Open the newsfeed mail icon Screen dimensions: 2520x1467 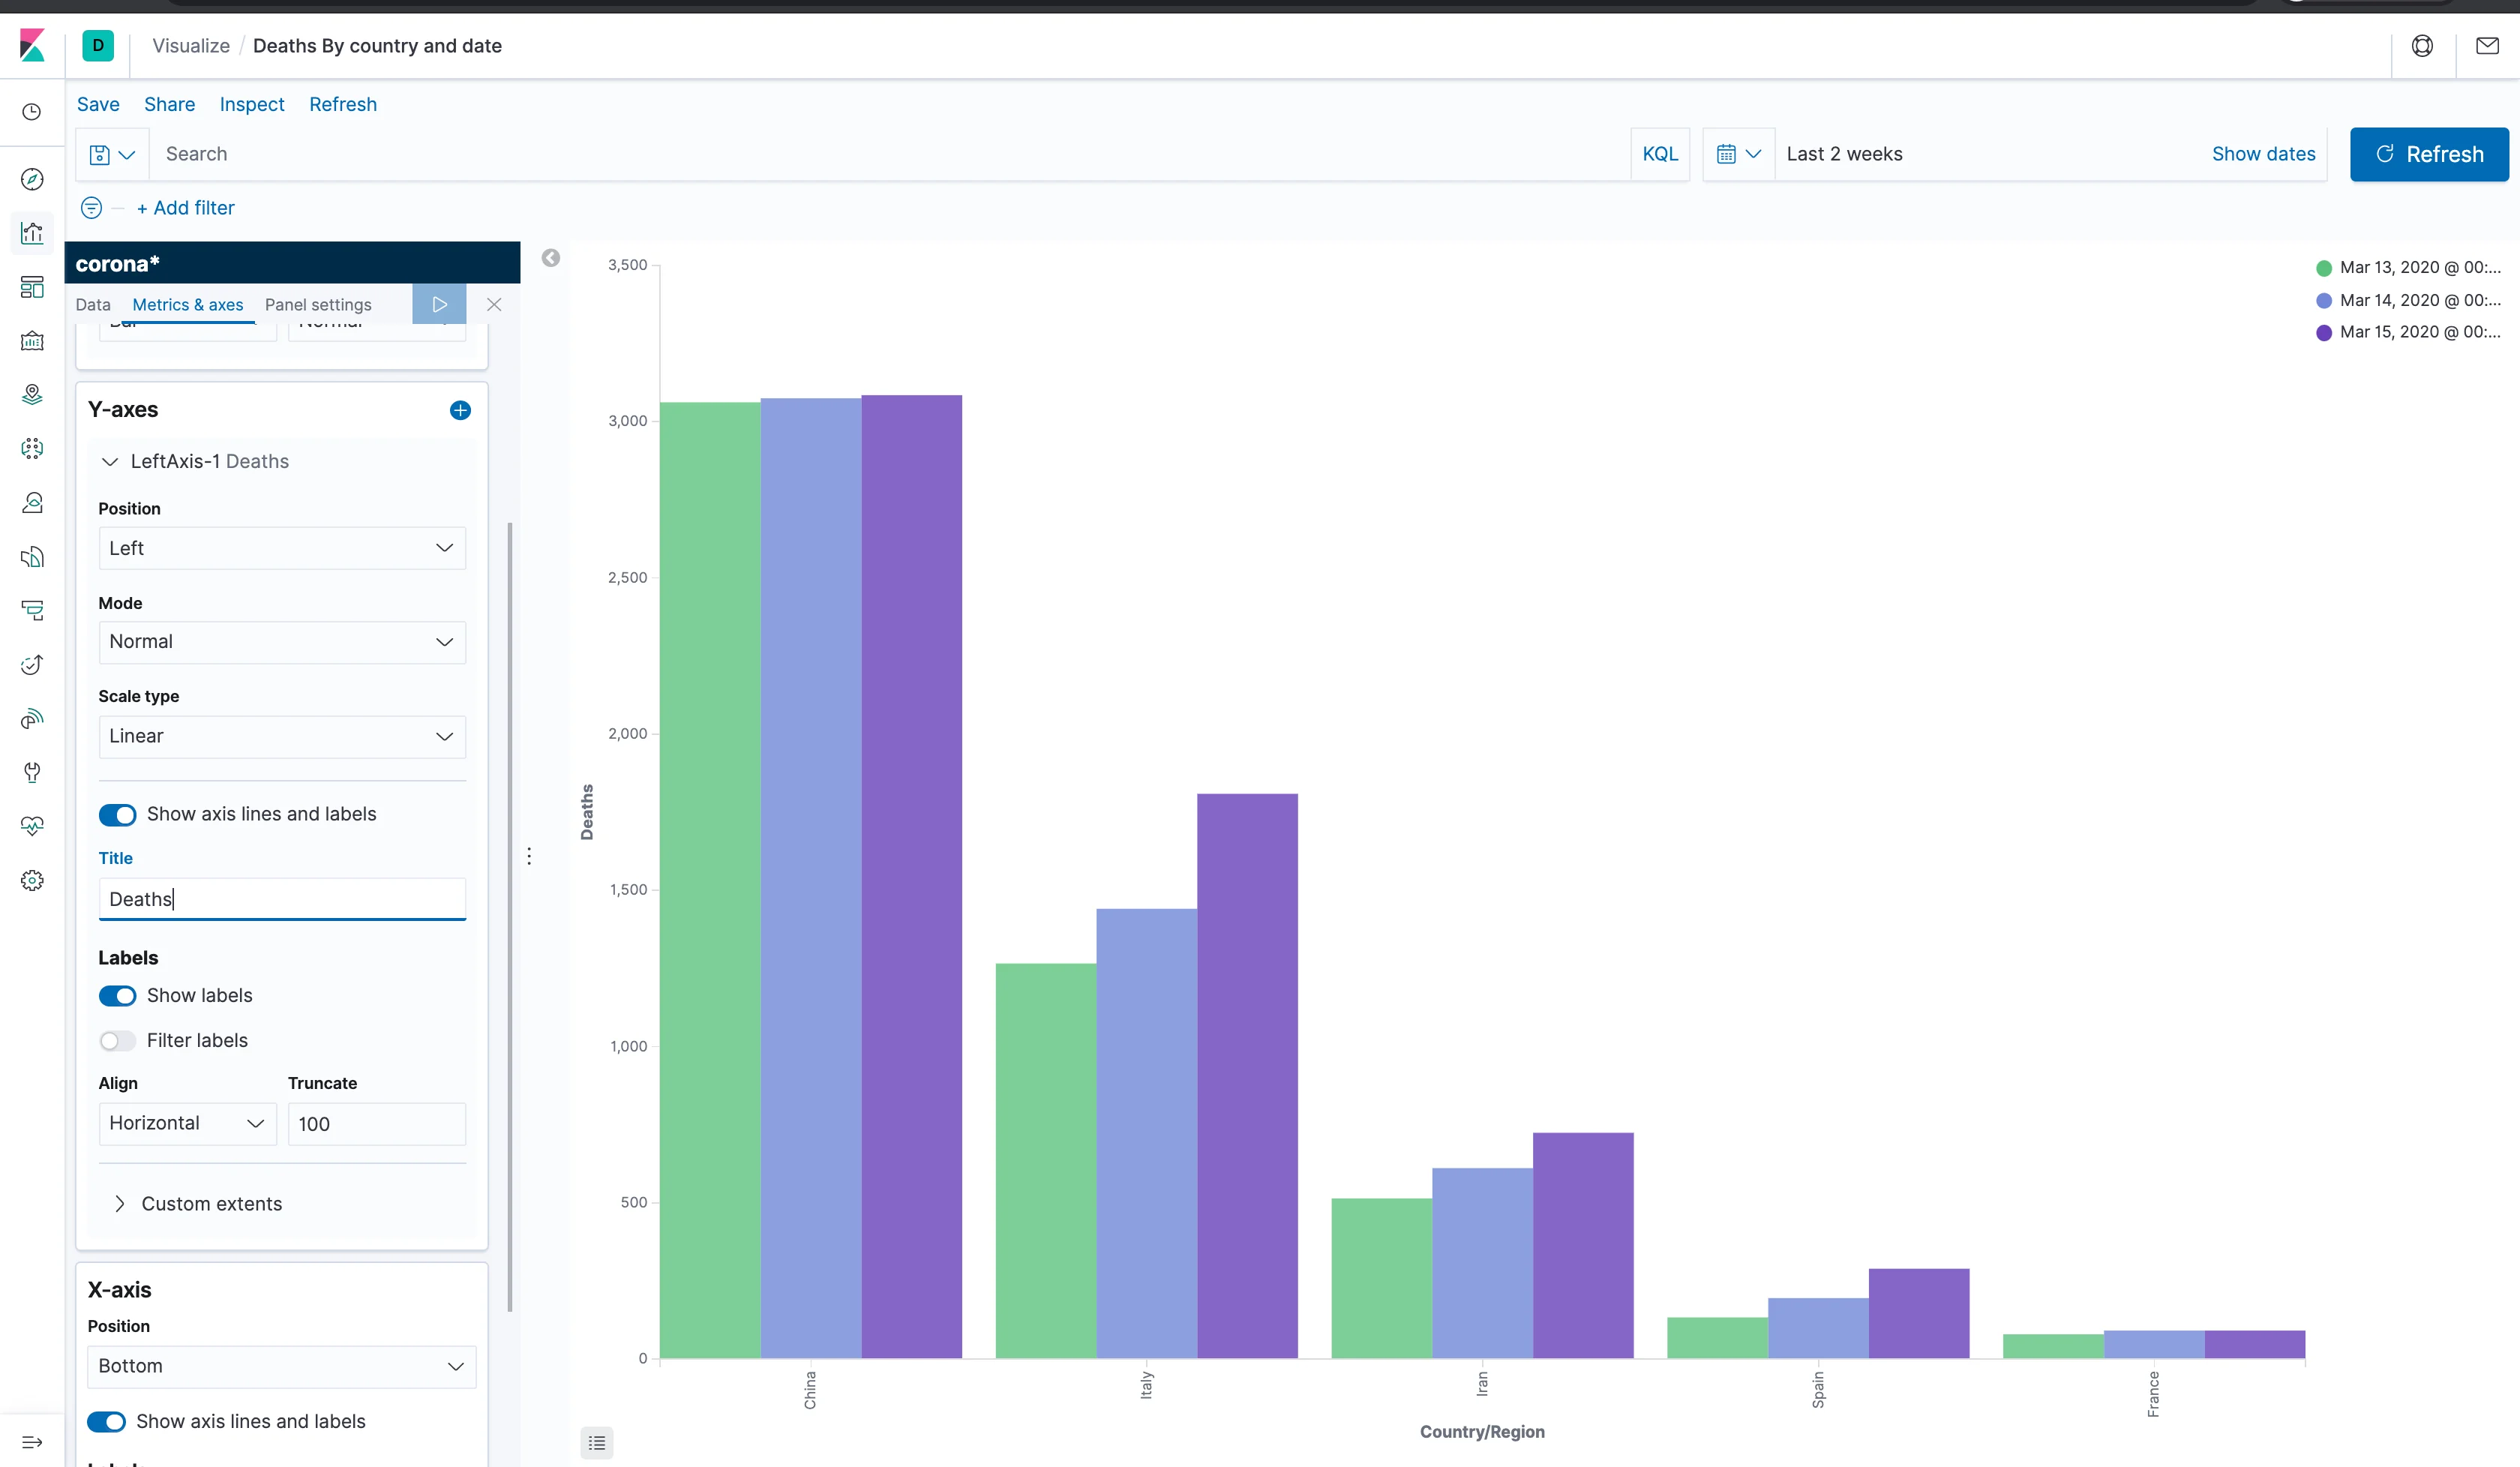[x=2486, y=46]
